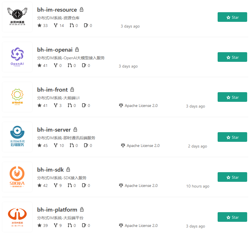Open the bh-im-server repository title
The width and height of the screenshot is (252, 234).
tap(54, 130)
